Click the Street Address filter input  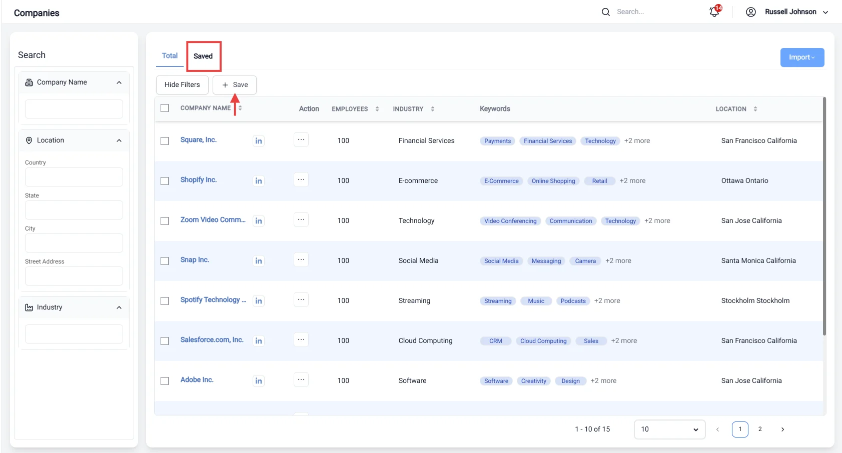[x=74, y=276]
